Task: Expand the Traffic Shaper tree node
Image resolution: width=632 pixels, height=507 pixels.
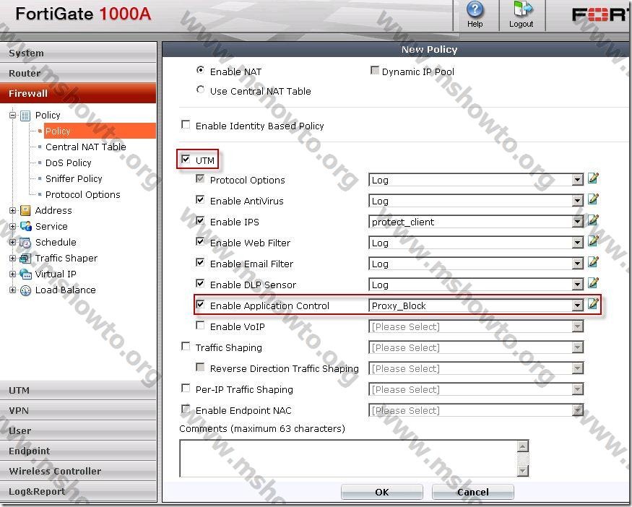Action: coord(12,259)
